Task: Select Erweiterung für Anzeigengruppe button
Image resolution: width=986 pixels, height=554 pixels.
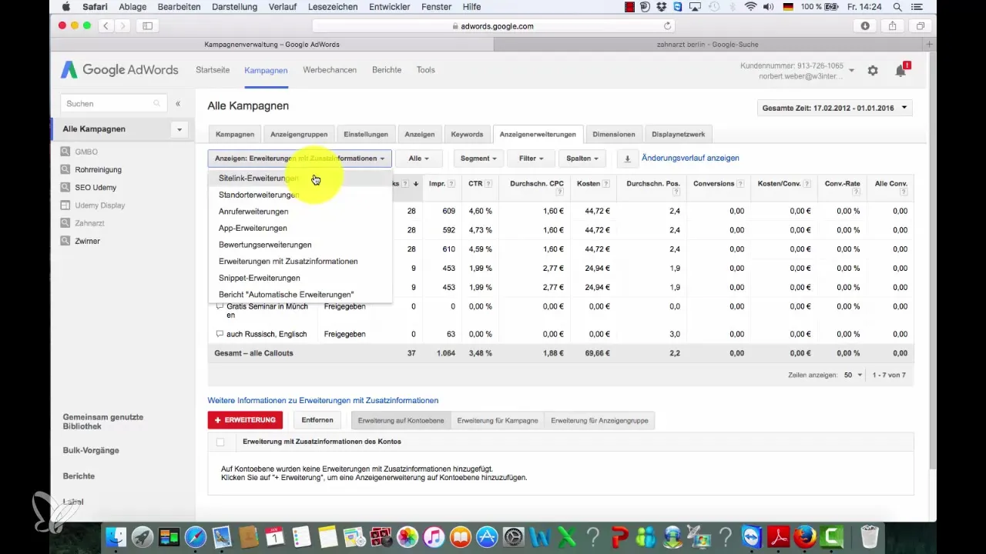Action: (x=599, y=421)
